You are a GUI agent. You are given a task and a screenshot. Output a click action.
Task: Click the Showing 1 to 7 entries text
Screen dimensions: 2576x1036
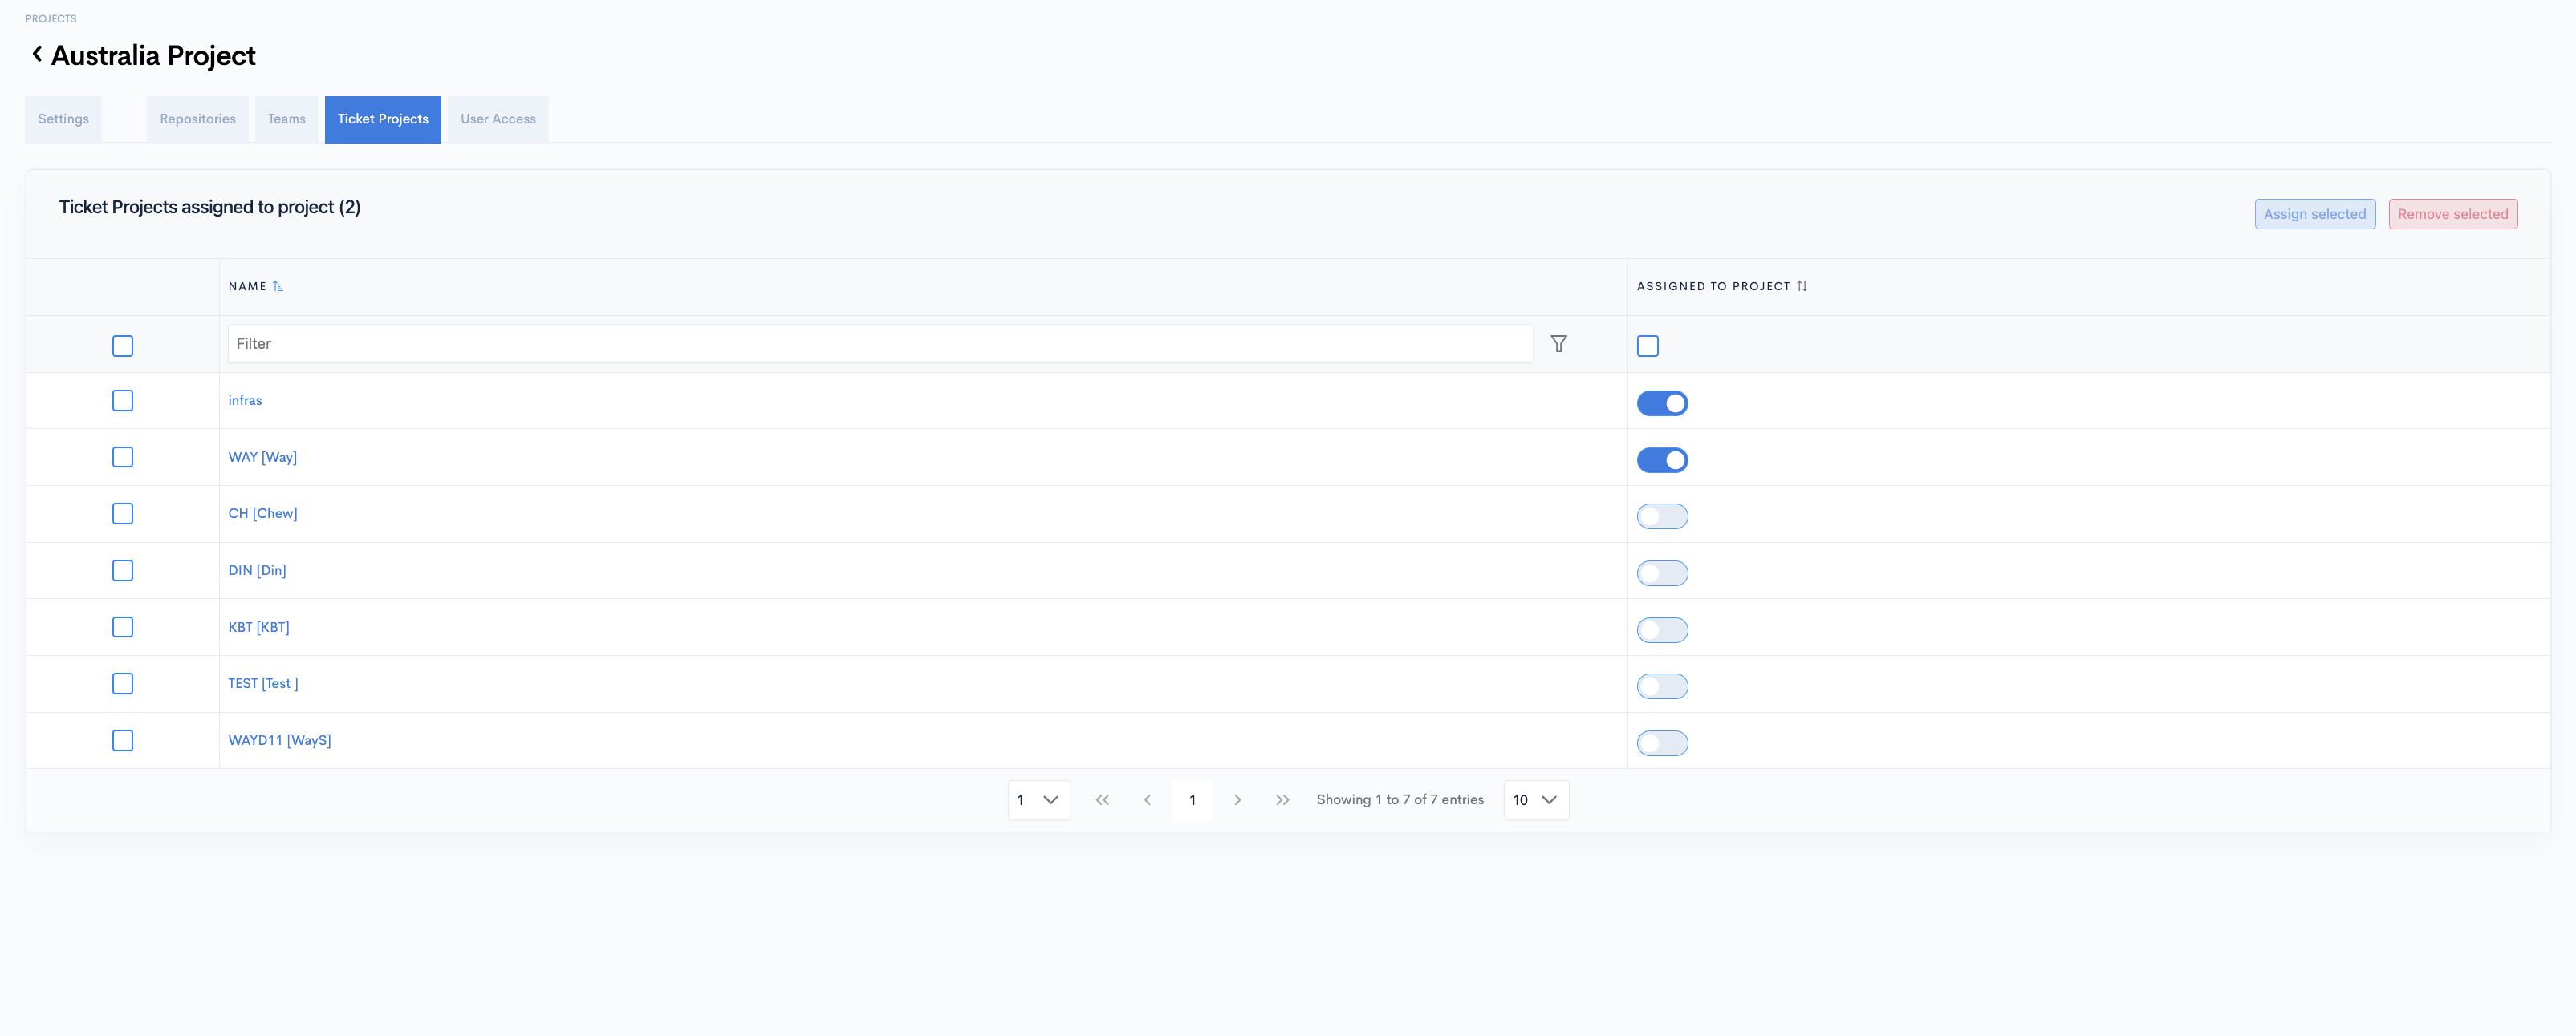point(1400,800)
